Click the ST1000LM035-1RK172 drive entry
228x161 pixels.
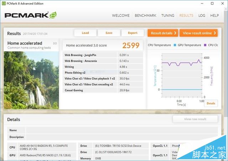(113, 152)
